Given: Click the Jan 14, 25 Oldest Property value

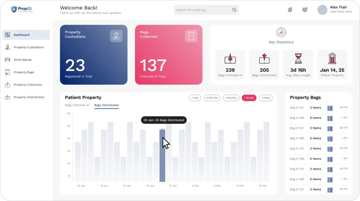Looking at the screenshot, I should click(x=332, y=70).
